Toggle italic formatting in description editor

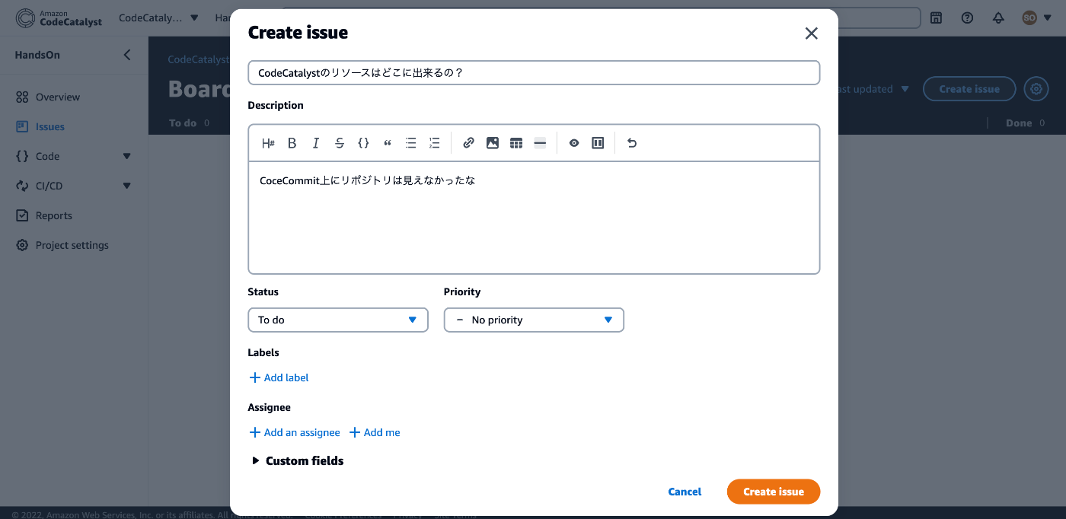[316, 143]
